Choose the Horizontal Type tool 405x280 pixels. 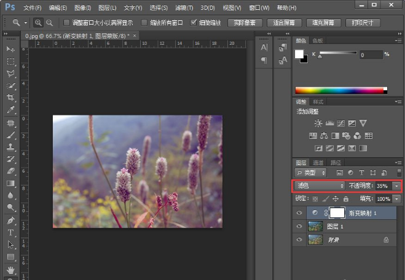tap(10, 233)
